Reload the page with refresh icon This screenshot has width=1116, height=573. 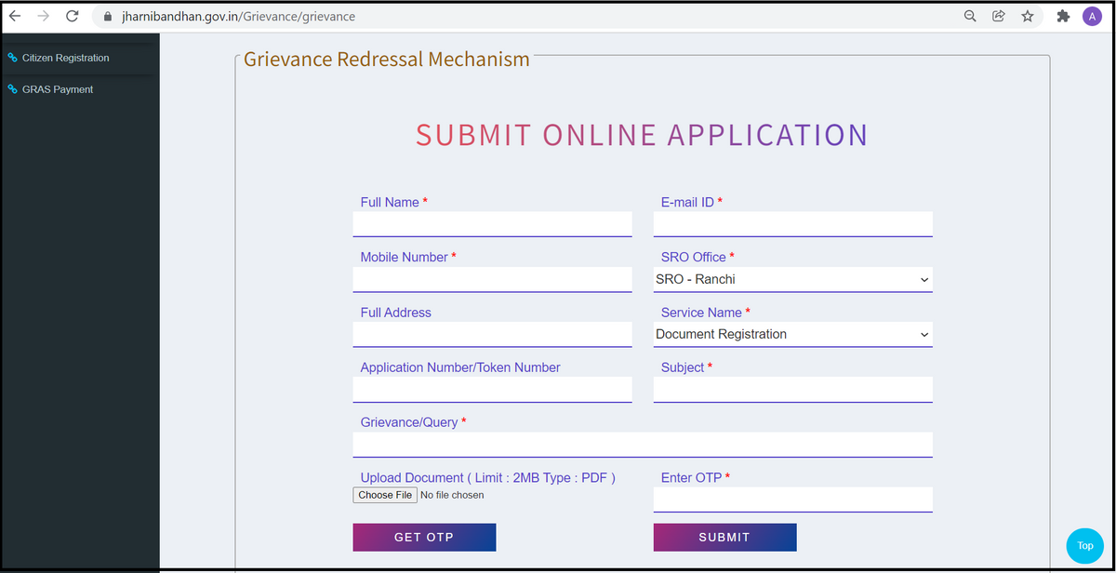(x=73, y=16)
